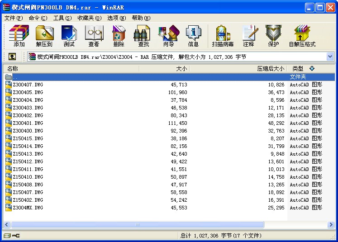Click the 删除 (Delete) toolbar icon
Viewport: 338px width, 242px height.
click(x=119, y=36)
